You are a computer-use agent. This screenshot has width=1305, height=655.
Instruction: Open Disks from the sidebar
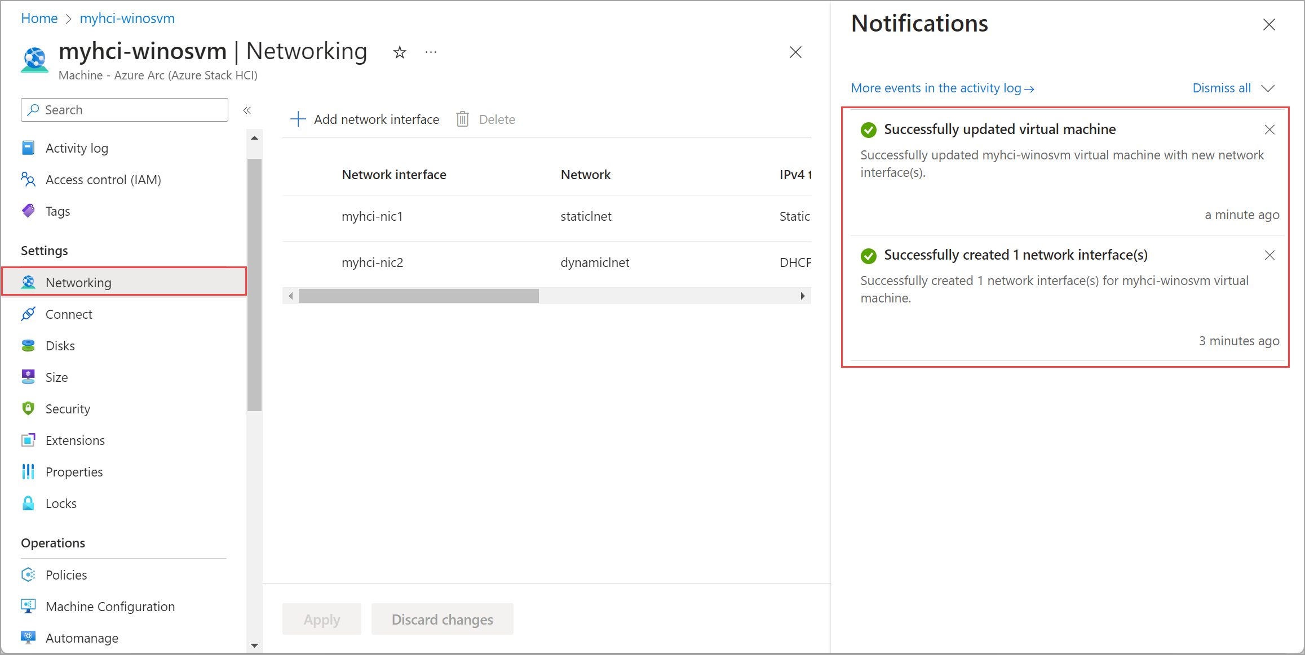pos(60,346)
